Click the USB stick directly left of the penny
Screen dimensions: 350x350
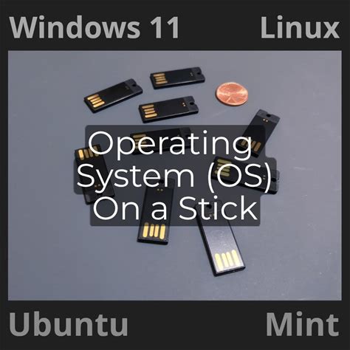tap(169, 109)
